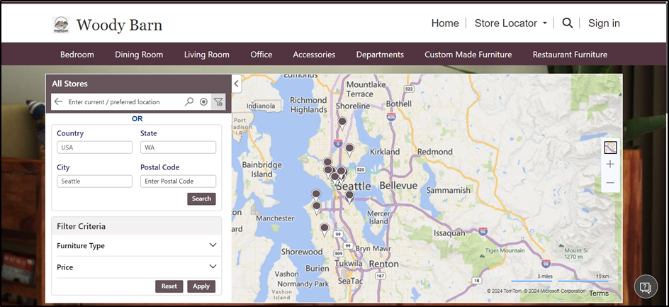Click the Apply filter button
The image size is (669, 307).
coord(201,286)
